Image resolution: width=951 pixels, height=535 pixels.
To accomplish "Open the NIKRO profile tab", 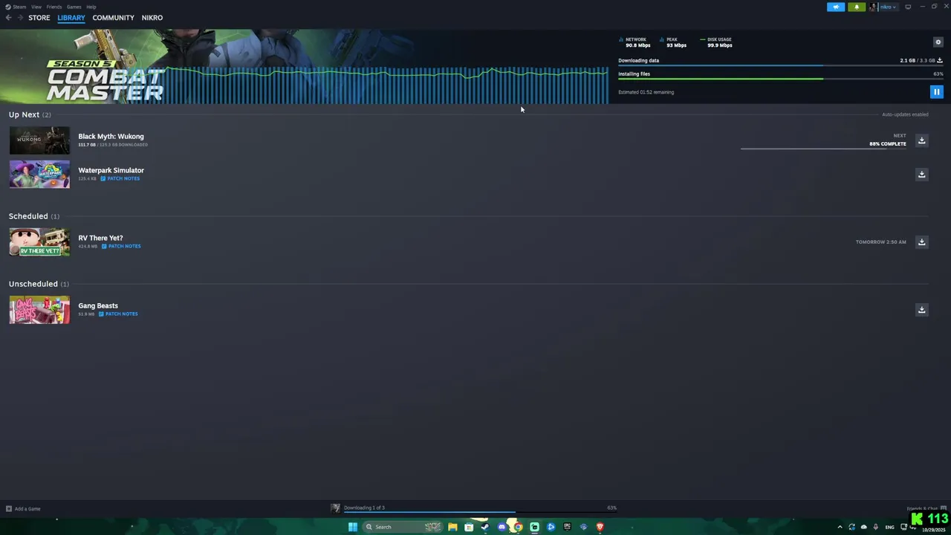I will tap(152, 18).
